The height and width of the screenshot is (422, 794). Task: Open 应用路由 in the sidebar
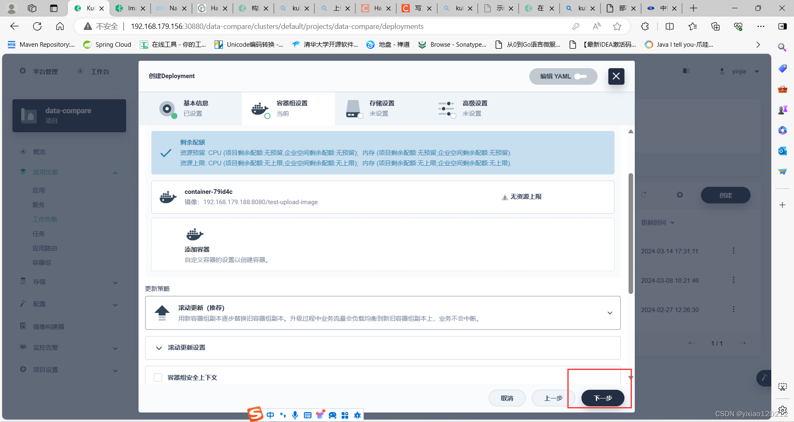click(45, 248)
